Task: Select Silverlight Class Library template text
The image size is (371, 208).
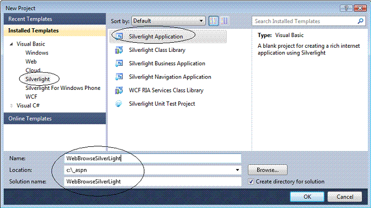Action: [x=157, y=50]
